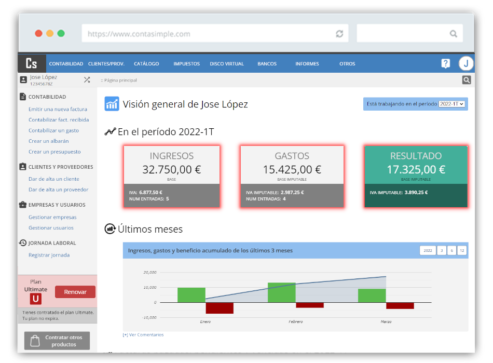Click the Empresas y Usuarios briefcase icon
493x363 pixels.
pyautogui.click(x=23, y=205)
